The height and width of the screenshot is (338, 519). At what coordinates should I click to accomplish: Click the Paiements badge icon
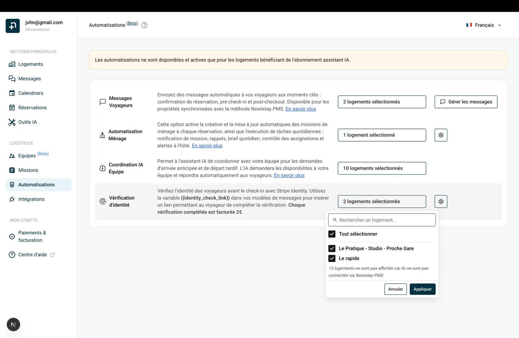pos(12,237)
